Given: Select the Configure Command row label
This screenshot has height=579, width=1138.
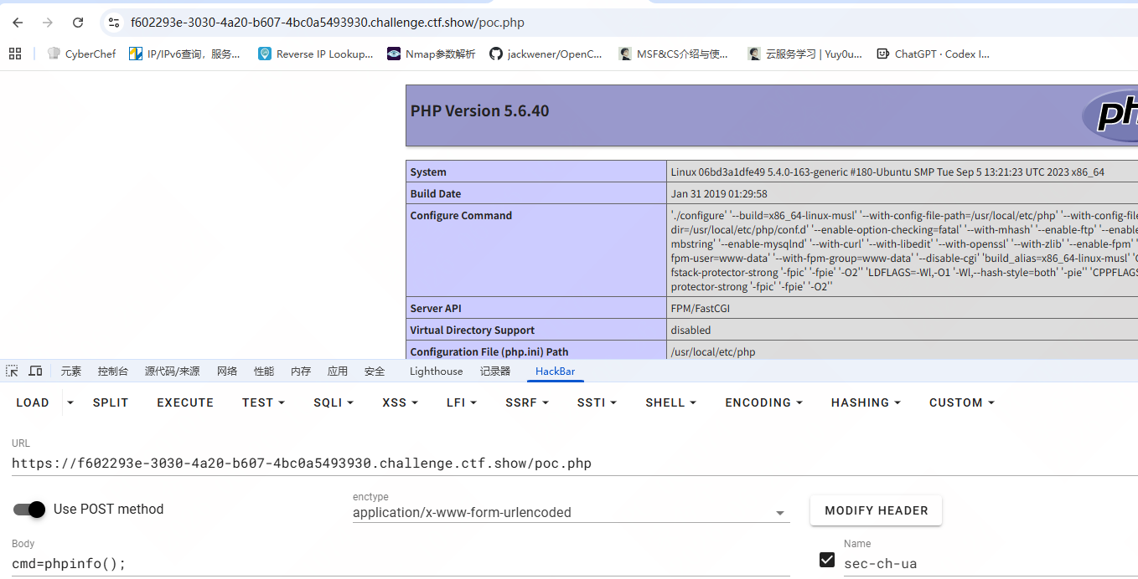Looking at the screenshot, I should (x=461, y=215).
